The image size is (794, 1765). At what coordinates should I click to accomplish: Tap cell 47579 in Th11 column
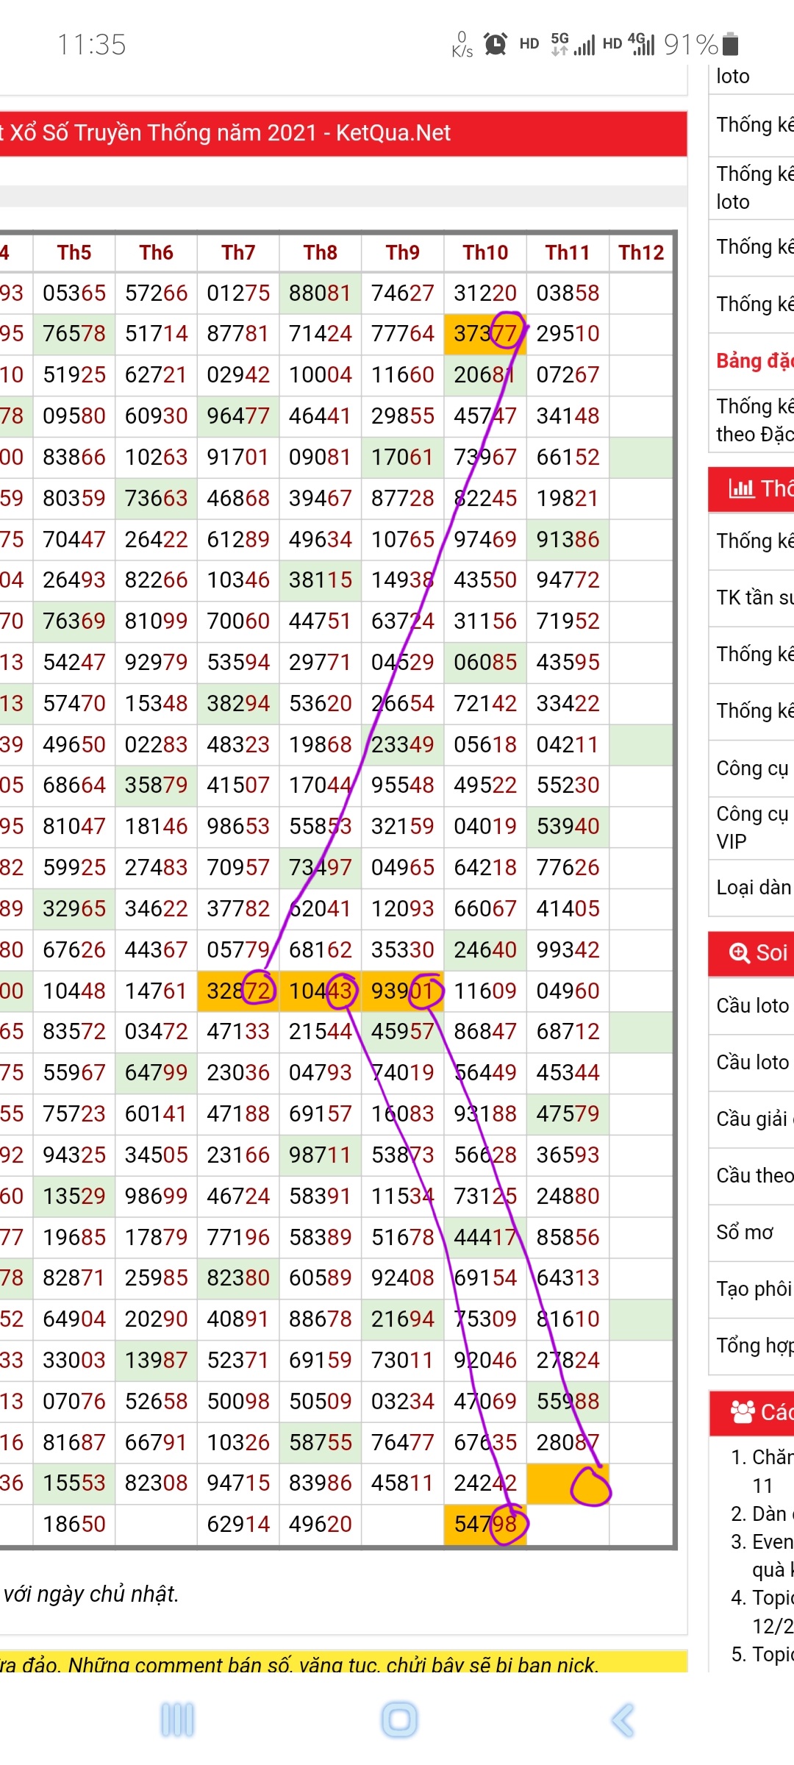tap(568, 1113)
